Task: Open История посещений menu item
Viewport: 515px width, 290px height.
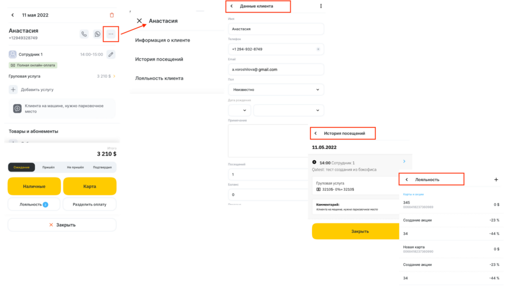Action: (x=159, y=59)
